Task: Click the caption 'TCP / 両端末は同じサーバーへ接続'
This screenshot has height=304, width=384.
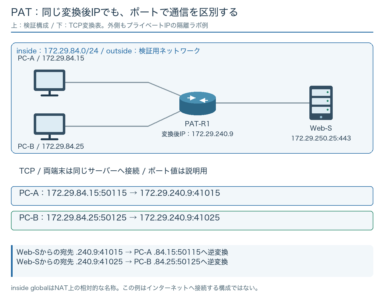Action: (113, 171)
